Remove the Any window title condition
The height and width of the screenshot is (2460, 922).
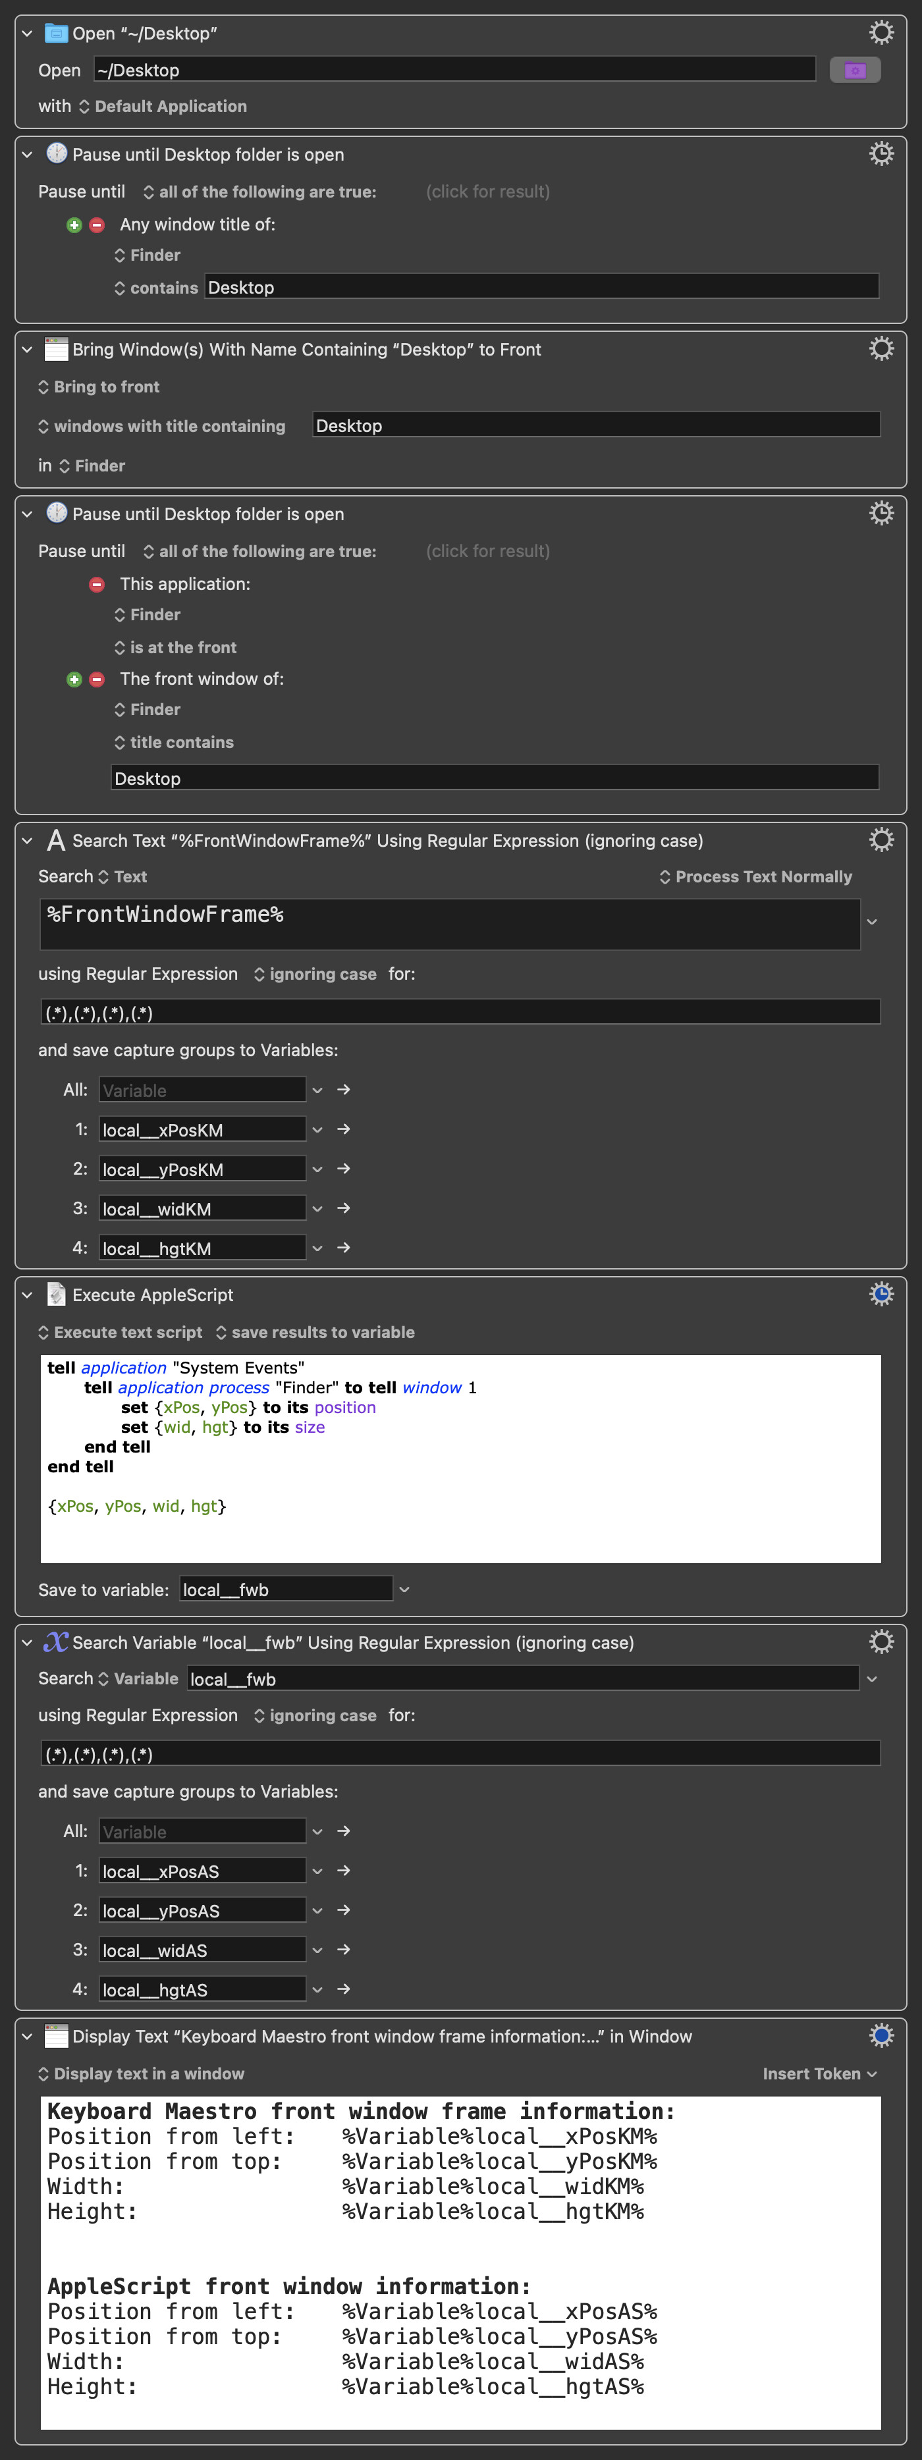(97, 225)
